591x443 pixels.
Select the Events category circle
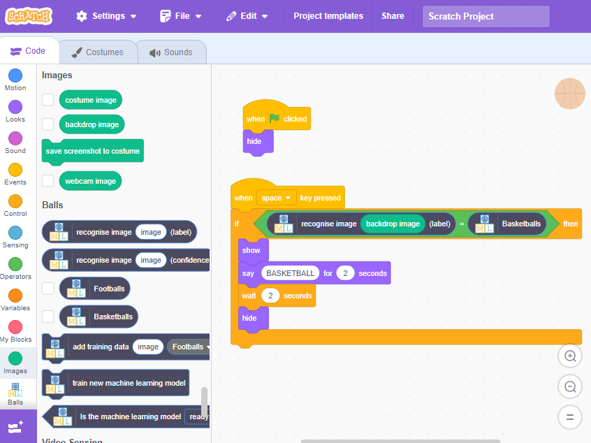coord(15,170)
